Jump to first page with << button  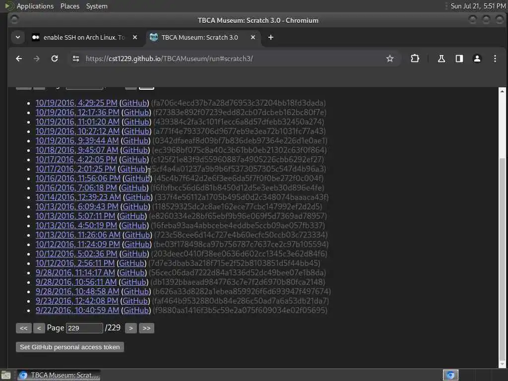24,328
